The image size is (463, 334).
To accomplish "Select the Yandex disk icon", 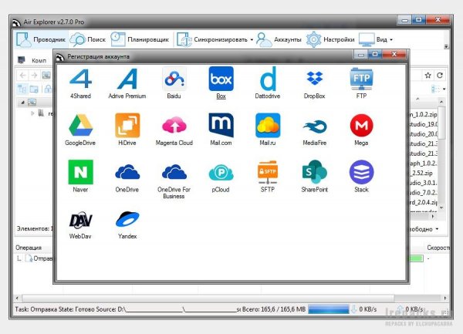I will click(127, 224).
